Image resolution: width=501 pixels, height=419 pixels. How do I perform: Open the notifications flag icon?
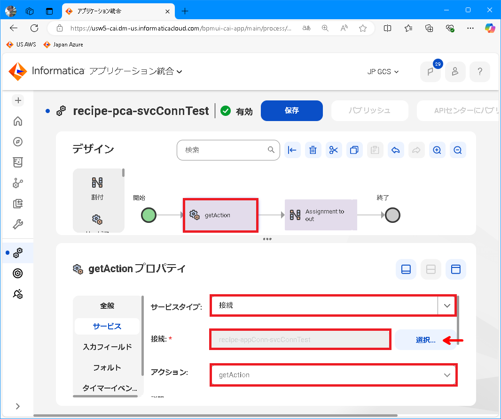431,72
